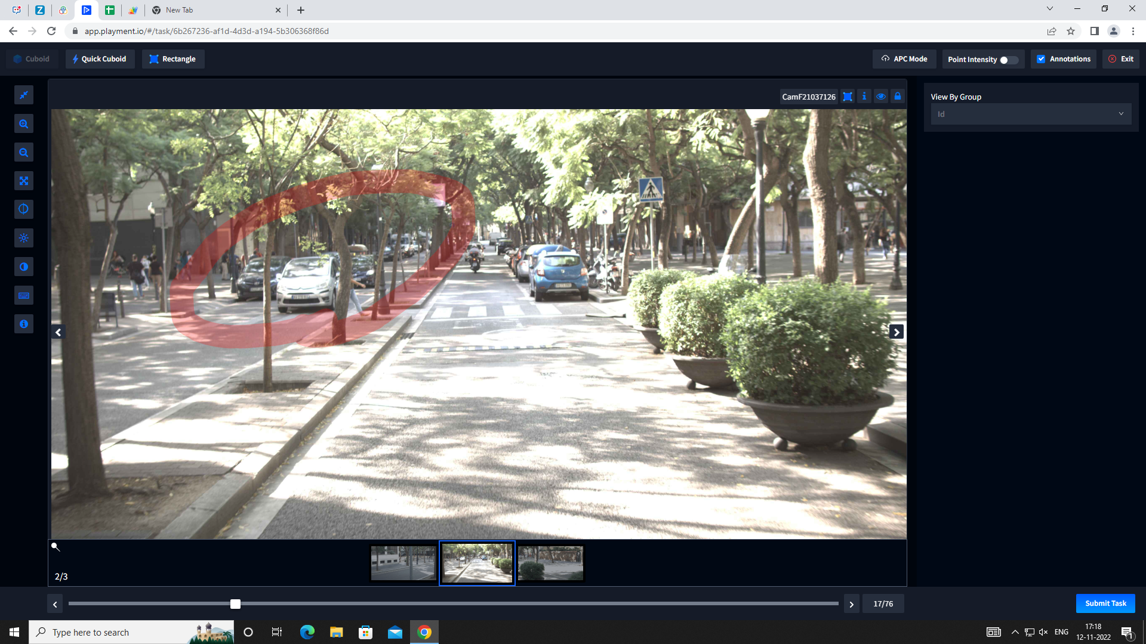Toggle camera visibility eye icon

pyautogui.click(x=881, y=97)
